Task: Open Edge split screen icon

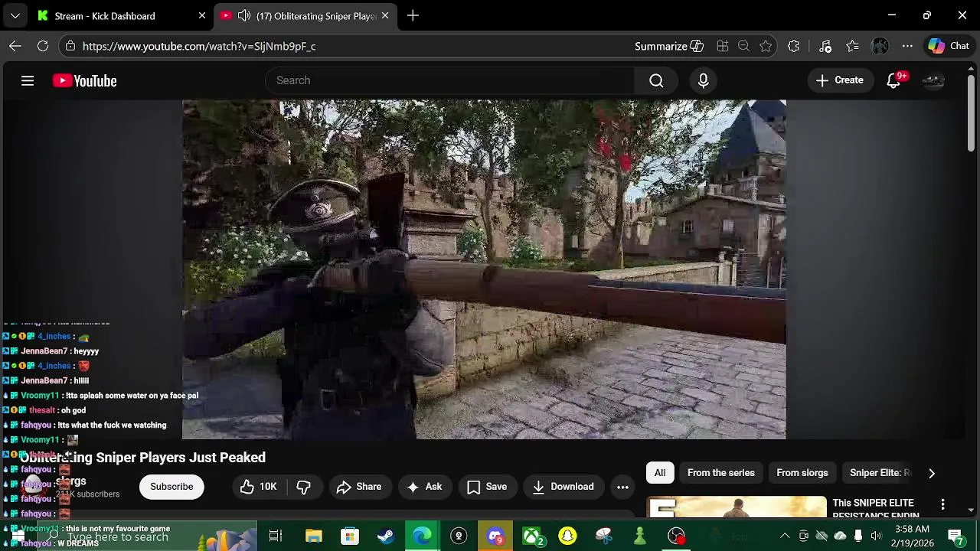Action: pos(722,46)
